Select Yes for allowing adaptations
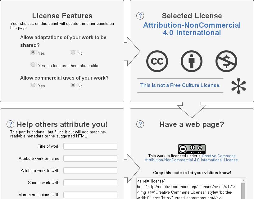The image size is (254, 199). pos(33,52)
